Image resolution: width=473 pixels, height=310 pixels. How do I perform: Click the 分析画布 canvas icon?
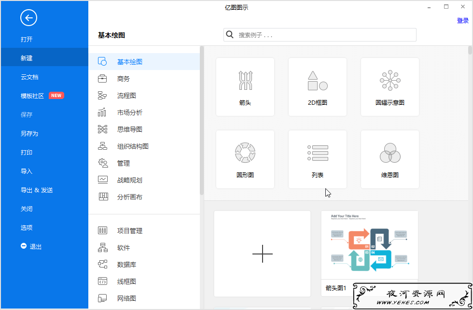pyautogui.click(x=103, y=197)
